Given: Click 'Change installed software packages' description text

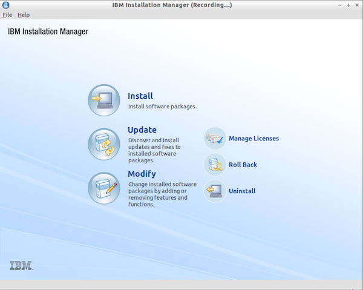Looking at the screenshot, I should click(x=162, y=194).
